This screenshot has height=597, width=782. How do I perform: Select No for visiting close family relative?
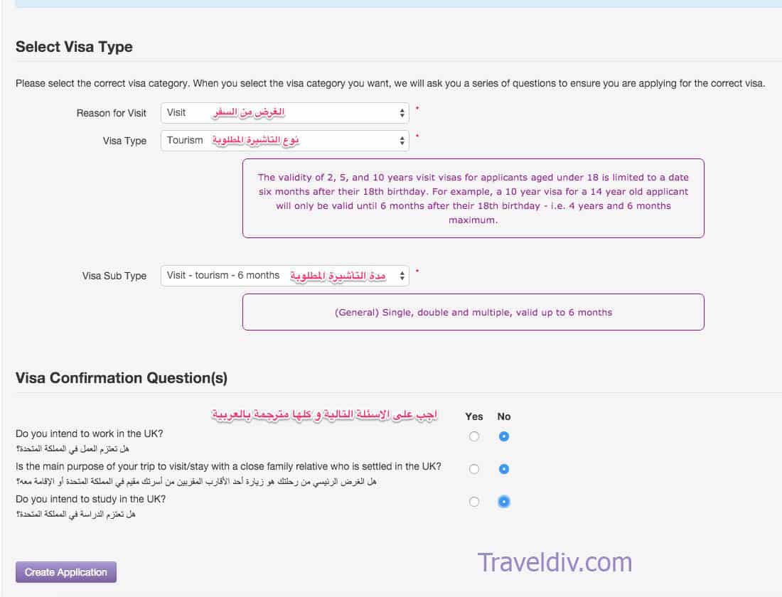504,469
